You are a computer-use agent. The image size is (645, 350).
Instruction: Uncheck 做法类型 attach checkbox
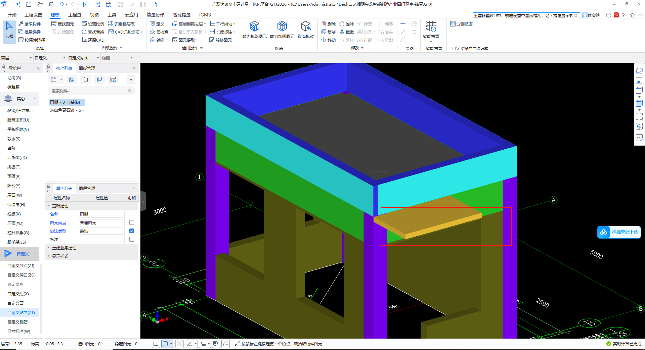pyautogui.click(x=132, y=231)
